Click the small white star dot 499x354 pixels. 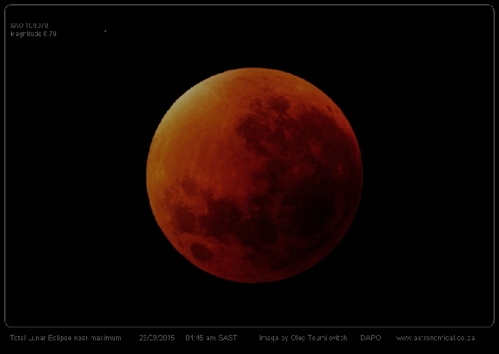click(x=105, y=31)
